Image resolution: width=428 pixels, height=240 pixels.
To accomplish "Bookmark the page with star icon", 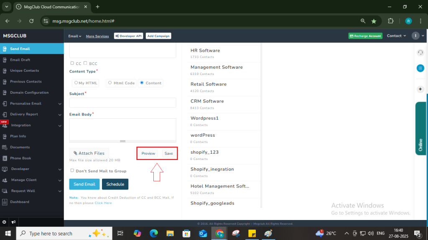I will point(374,21).
